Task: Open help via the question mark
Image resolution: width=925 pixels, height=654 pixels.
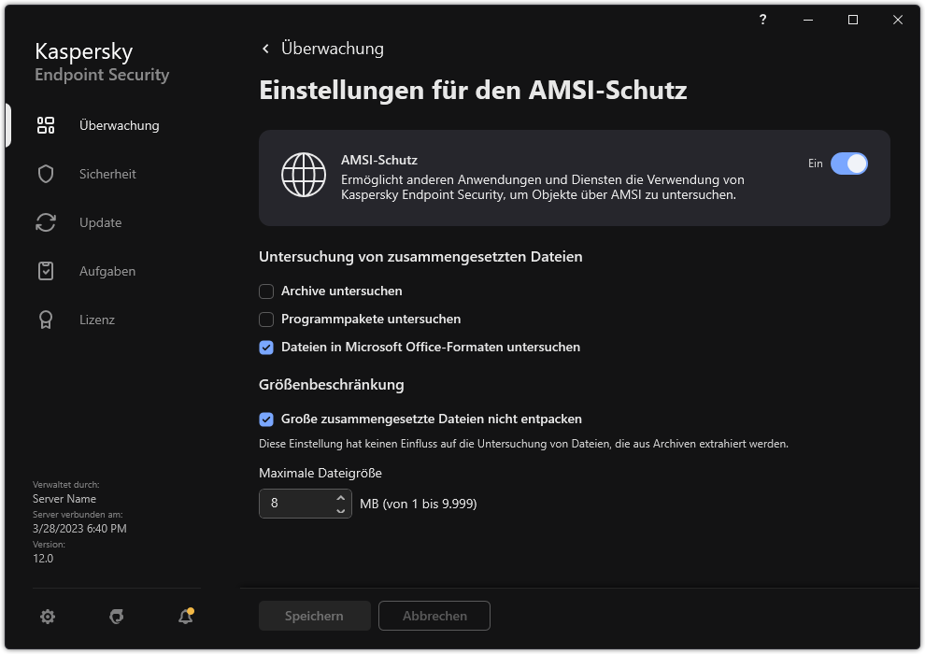Action: [x=762, y=20]
